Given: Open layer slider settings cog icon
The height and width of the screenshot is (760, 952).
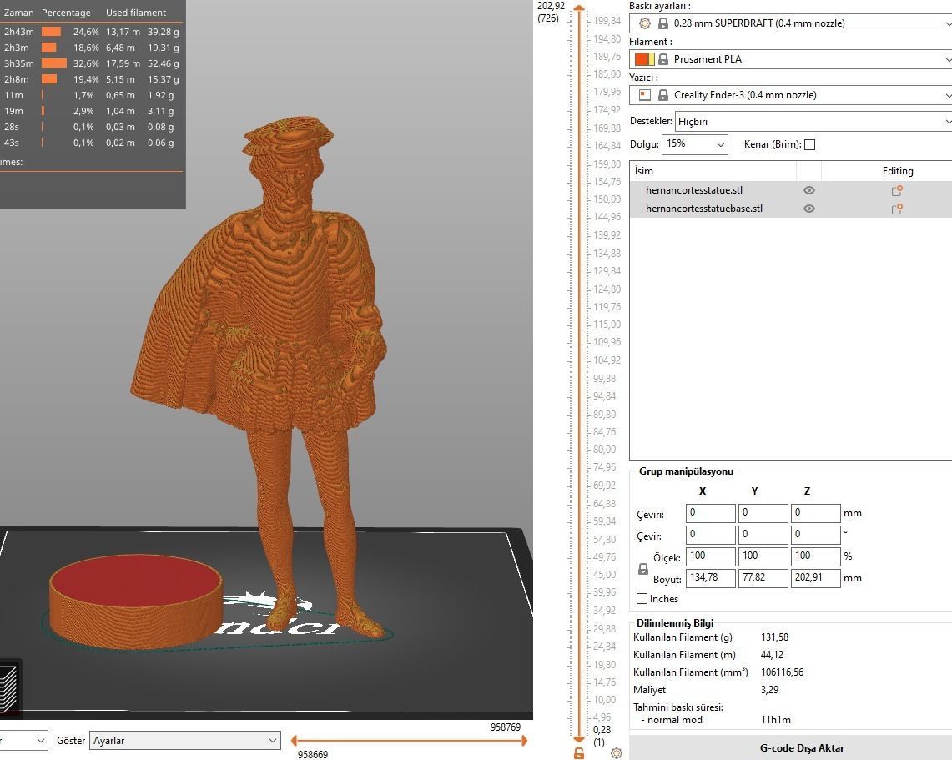Looking at the screenshot, I should pos(617,753).
